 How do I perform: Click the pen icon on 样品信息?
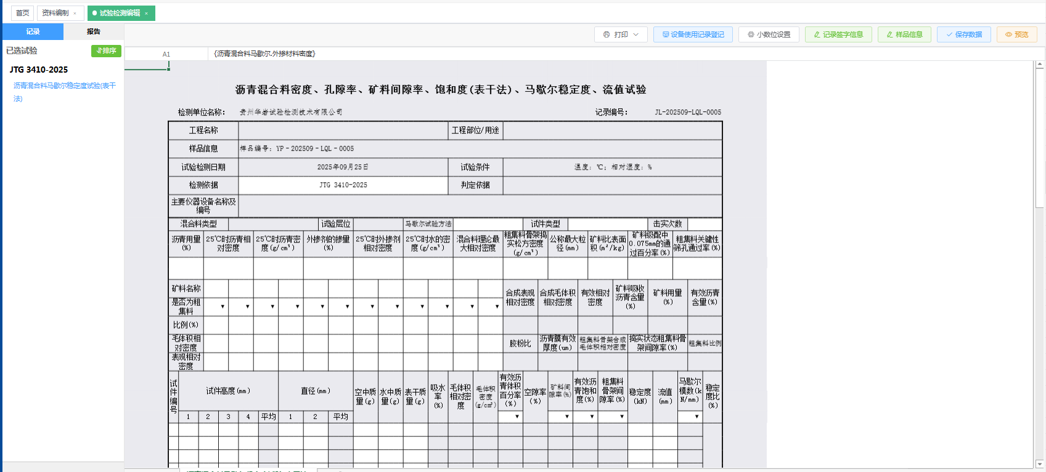point(890,34)
